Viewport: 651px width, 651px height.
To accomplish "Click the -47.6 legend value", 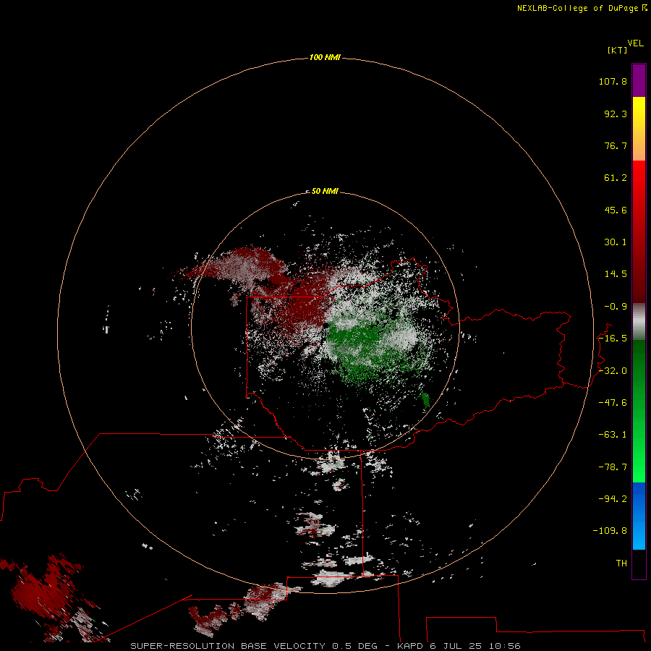I will click(x=613, y=403).
